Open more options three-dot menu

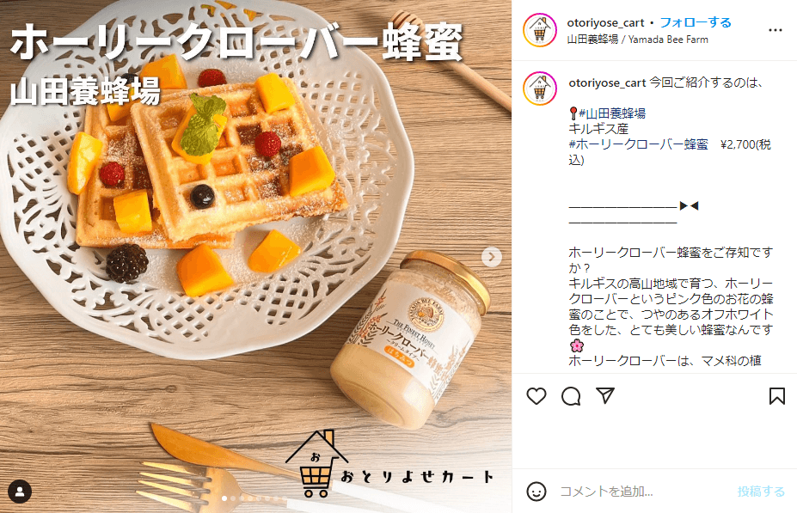776,30
